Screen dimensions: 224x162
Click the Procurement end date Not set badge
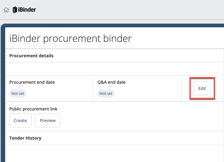pyautogui.click(x=18, y=94)
